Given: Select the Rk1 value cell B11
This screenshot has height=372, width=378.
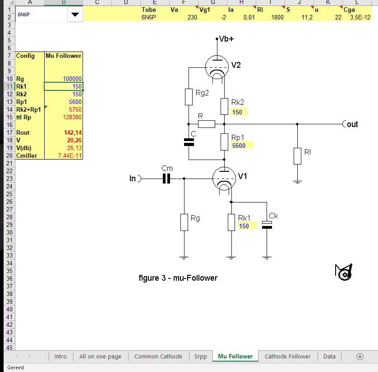Looking at the screenshot, I should [64, 86].
